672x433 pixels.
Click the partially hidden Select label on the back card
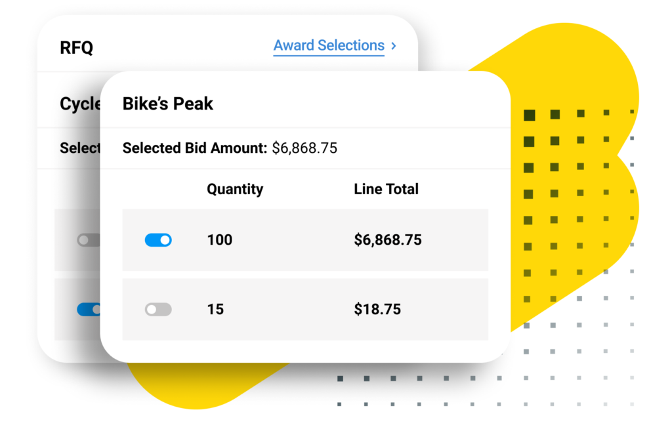pos(79,148)
